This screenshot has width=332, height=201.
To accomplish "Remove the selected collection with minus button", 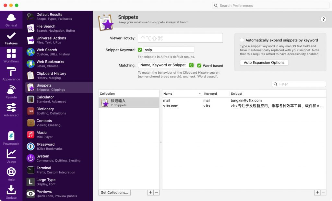I will pyautogui.click(x=157, y=192).
